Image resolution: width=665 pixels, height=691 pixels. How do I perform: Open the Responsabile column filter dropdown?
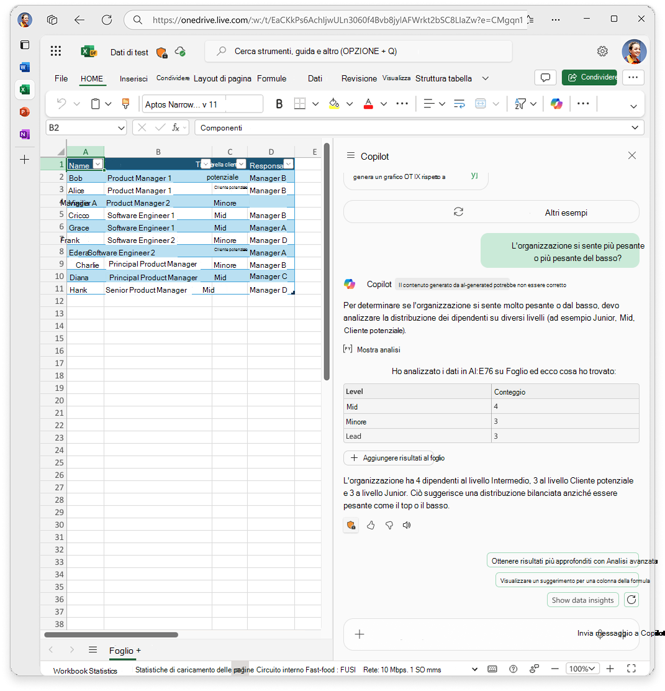click(289, 164)
